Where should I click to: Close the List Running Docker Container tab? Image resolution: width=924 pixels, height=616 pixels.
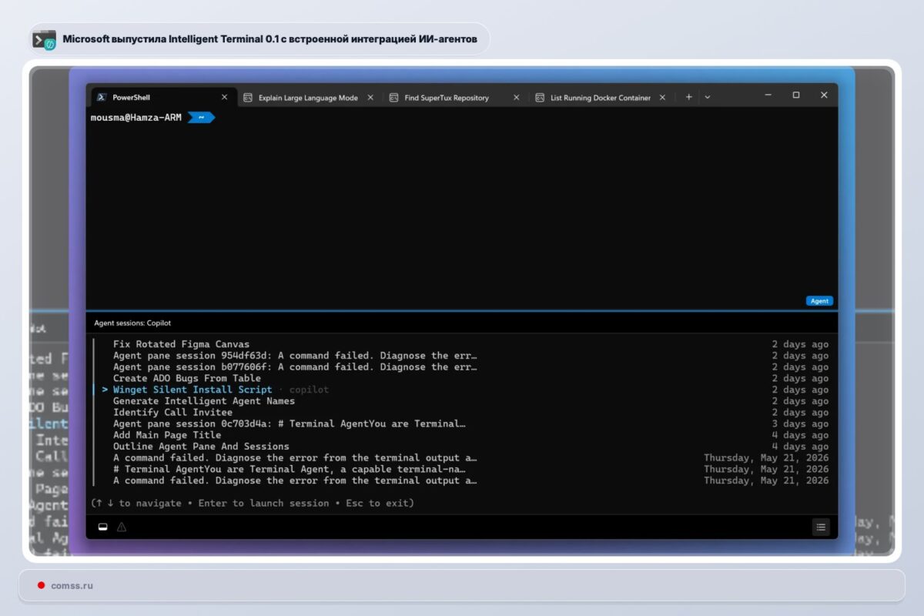[662, 98]
